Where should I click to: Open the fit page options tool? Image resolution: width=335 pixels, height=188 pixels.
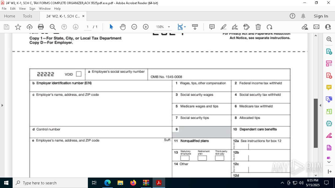(180, 27)
